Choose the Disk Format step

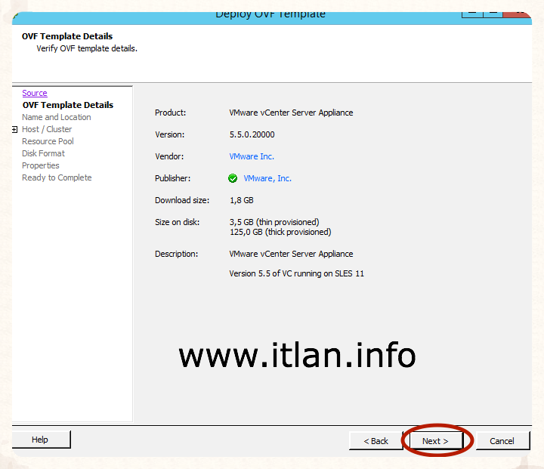coord(43,153)
